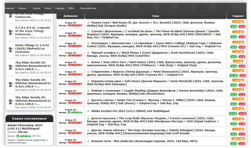Open The Piano Accident topic link
The image size is (251, 148).
[154, 34]
